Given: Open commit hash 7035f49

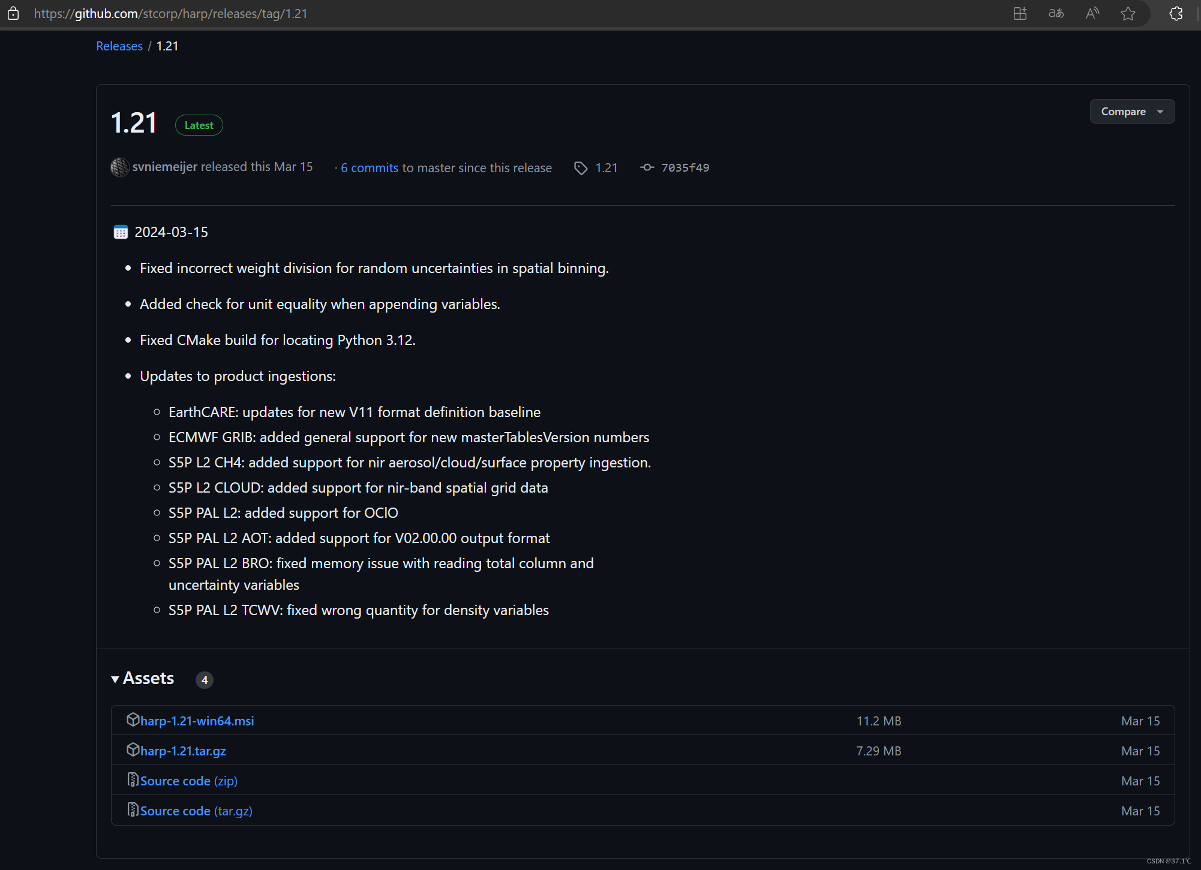Looking at the screenshot, I should tap(684, 168).
